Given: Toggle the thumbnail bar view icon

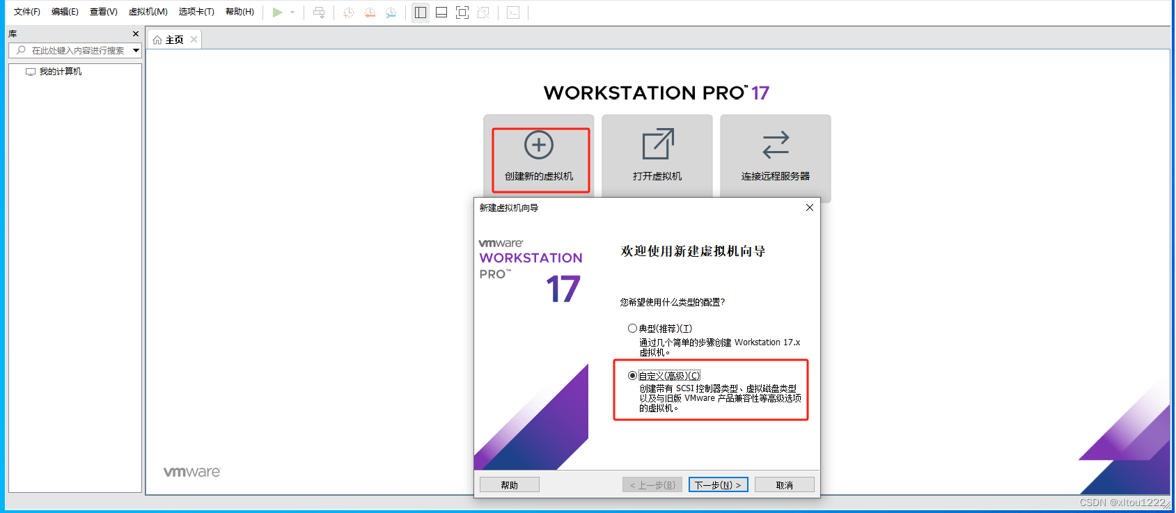Looking at the screenshot, I should 441,13.
